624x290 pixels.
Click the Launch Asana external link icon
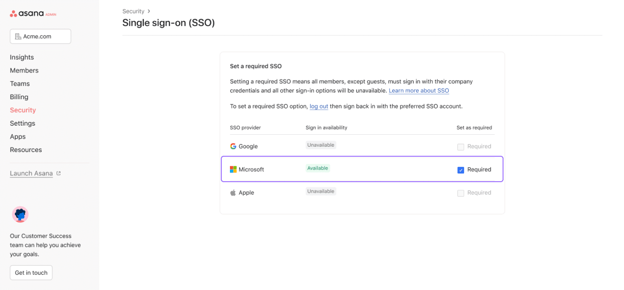tap(59, 174)
